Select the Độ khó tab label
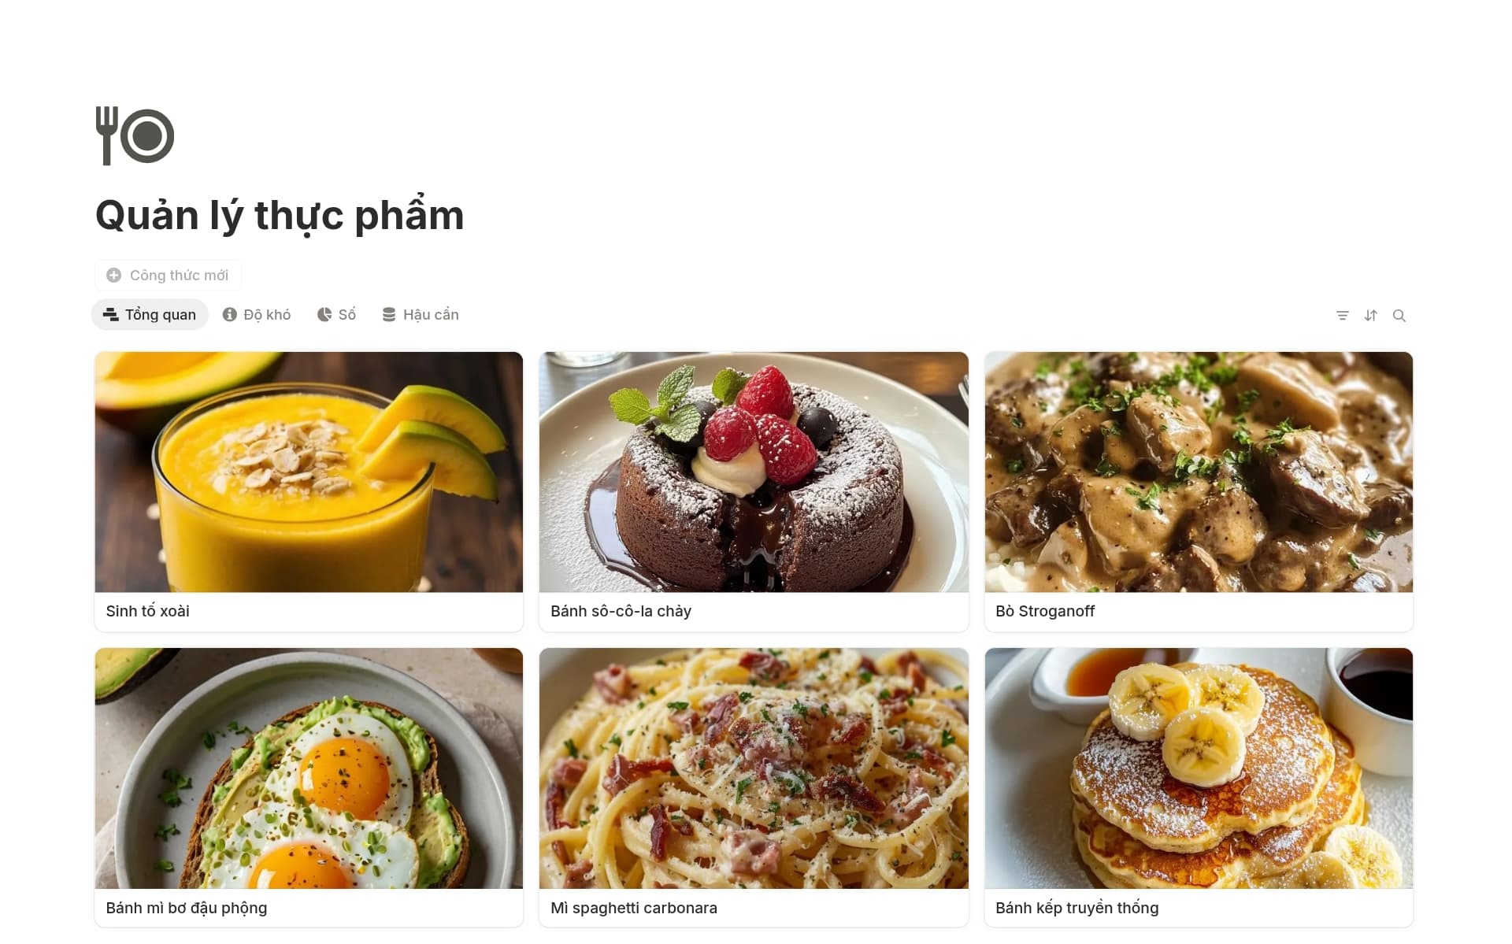 [267, 315]
